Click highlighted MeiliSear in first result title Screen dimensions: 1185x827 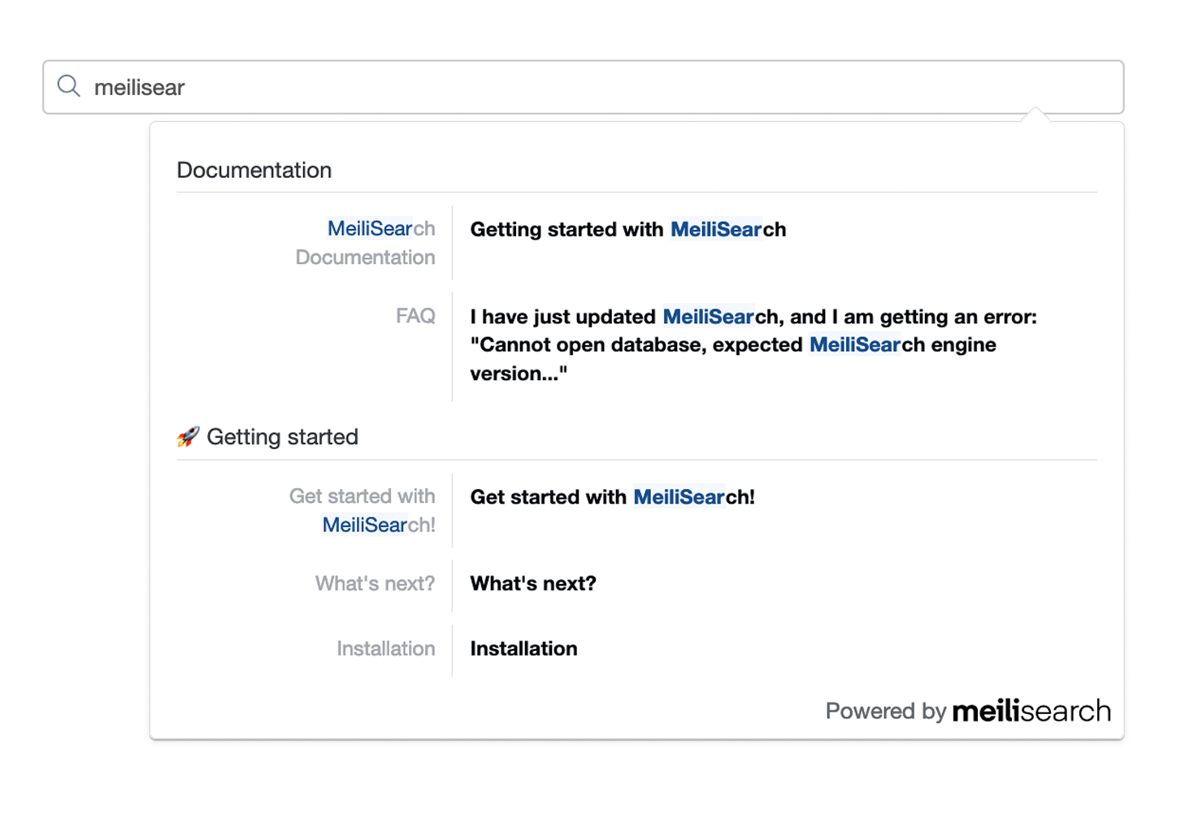coord(716,229)
